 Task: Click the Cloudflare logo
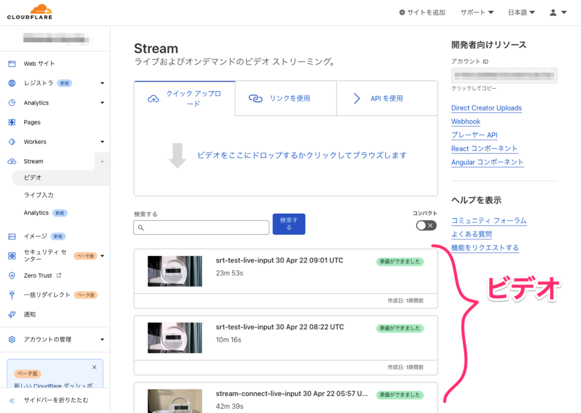click(x=28, y=10)
